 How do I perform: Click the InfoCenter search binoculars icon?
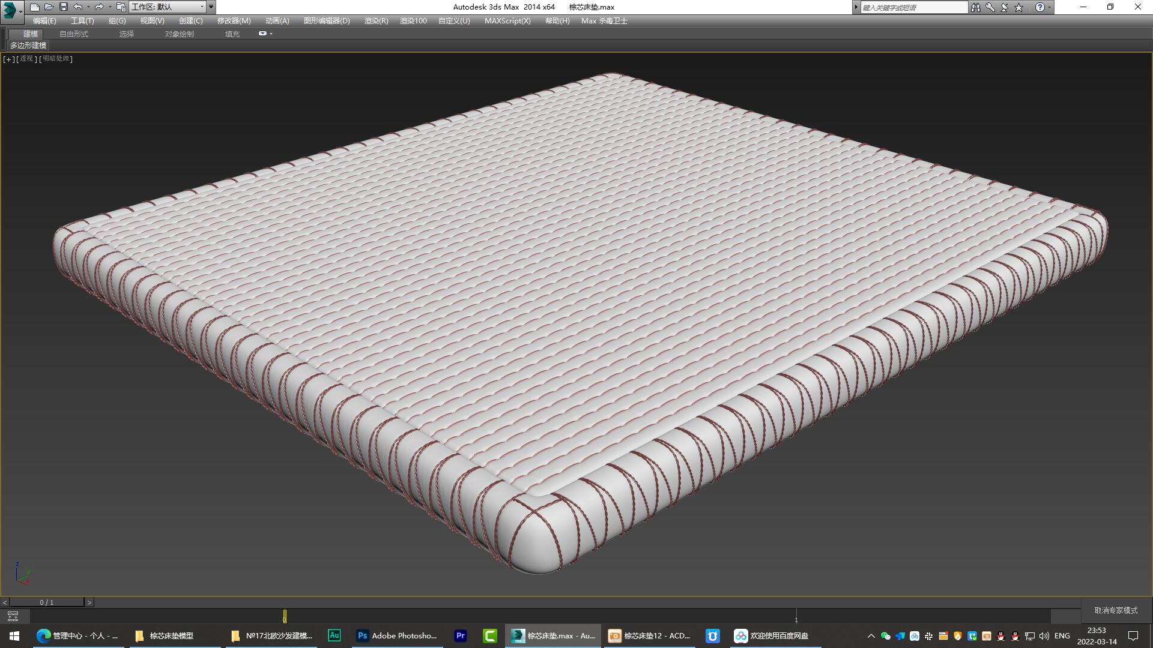976,7
